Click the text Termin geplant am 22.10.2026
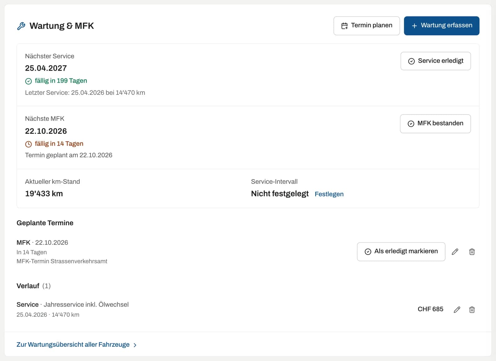Viewport: 496px width, 361px height. pos(69,155)
